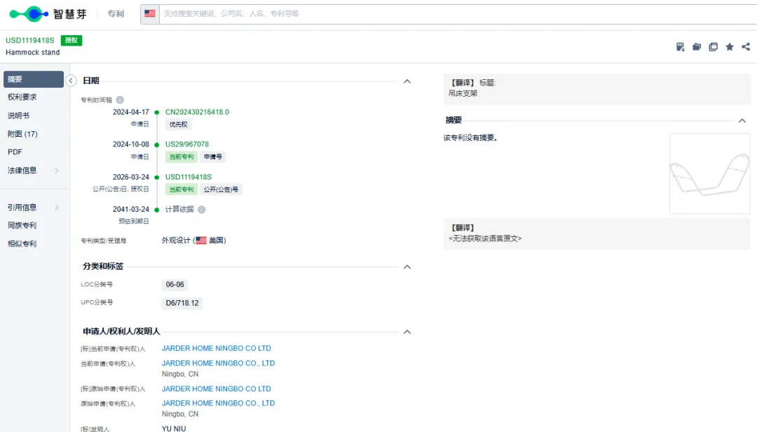The image size is (757, 432).
Task: Select the 摘要 sidebar tab
Action: 34,79
